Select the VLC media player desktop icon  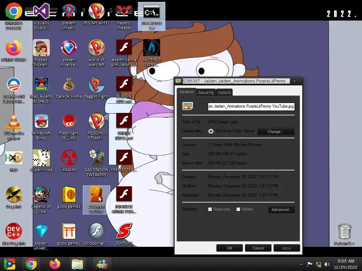coord(14,127)
